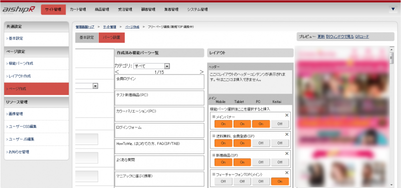Toggle メインバナー Tablet switch
The image size is (401, 188).
pos(242,124)
